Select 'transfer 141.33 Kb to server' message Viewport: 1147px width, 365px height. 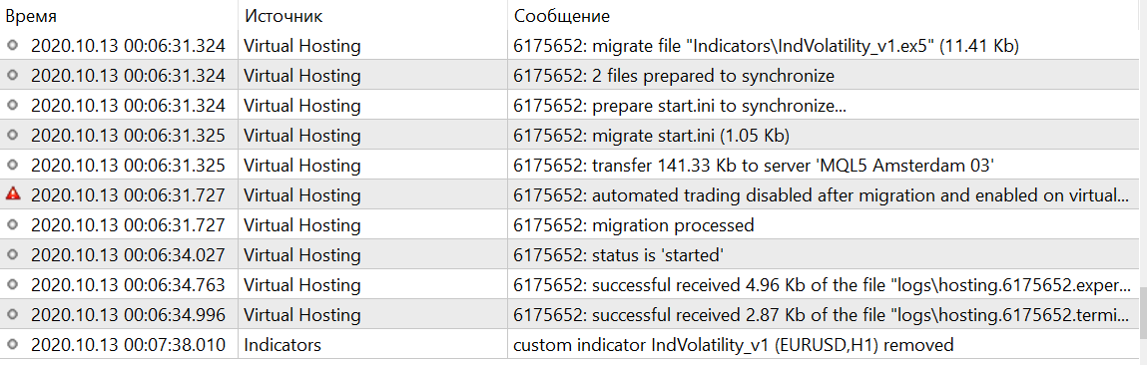(754, 166)
